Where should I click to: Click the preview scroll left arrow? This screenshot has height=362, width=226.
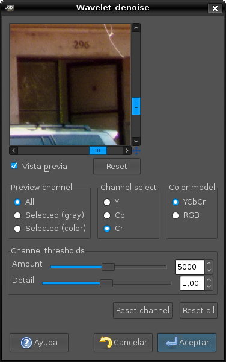14,151
